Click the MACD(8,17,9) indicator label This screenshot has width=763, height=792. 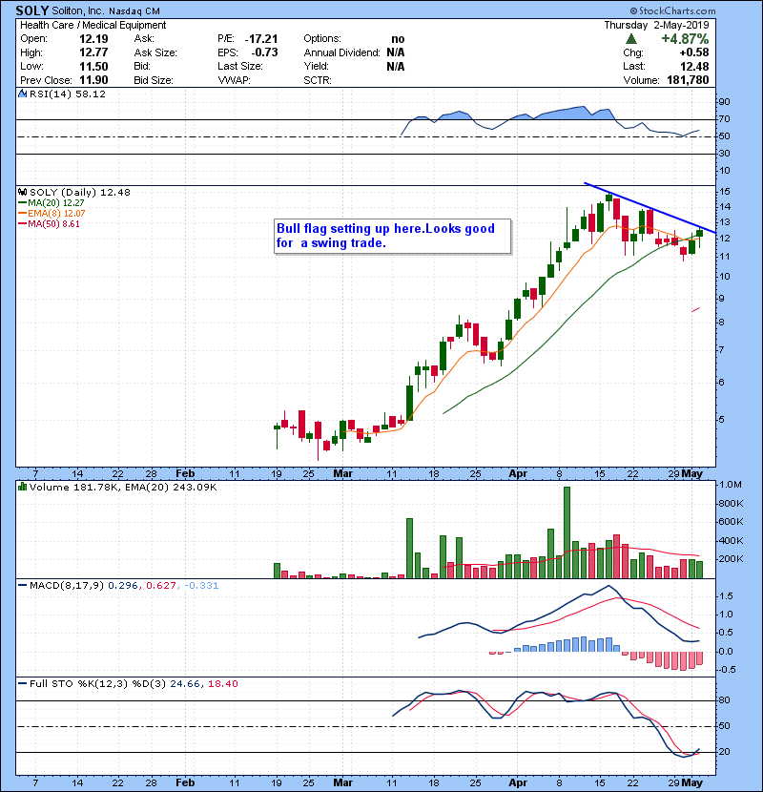pyautogui.click(x=67, y=586)
